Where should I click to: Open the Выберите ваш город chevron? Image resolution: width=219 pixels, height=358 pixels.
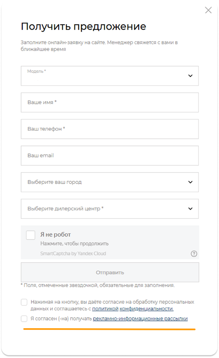(190, 182)
